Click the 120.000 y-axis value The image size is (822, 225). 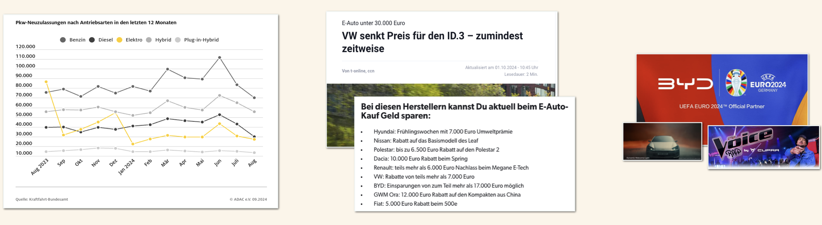pyautogui.click(x=26, y=46)
